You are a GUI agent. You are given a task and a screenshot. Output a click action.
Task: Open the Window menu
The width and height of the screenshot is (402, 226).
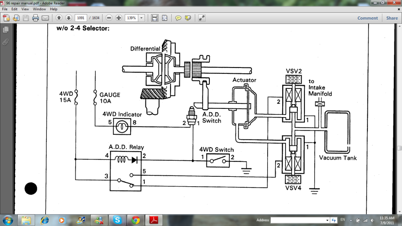click(x=39, y=9)
